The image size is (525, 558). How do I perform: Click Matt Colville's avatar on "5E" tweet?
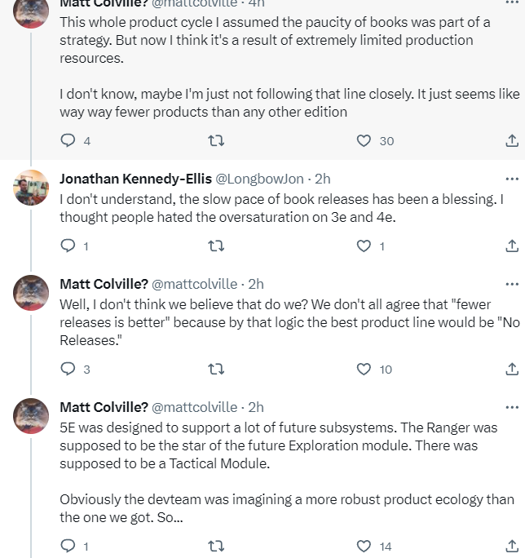coord(32,416)
